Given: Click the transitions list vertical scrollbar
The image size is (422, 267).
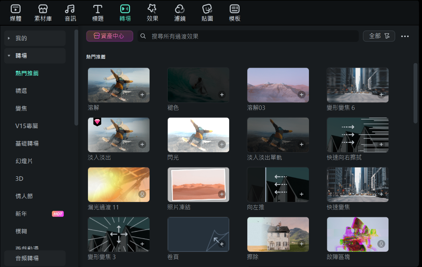Looking at the screenshot, I should coord(415,93).
